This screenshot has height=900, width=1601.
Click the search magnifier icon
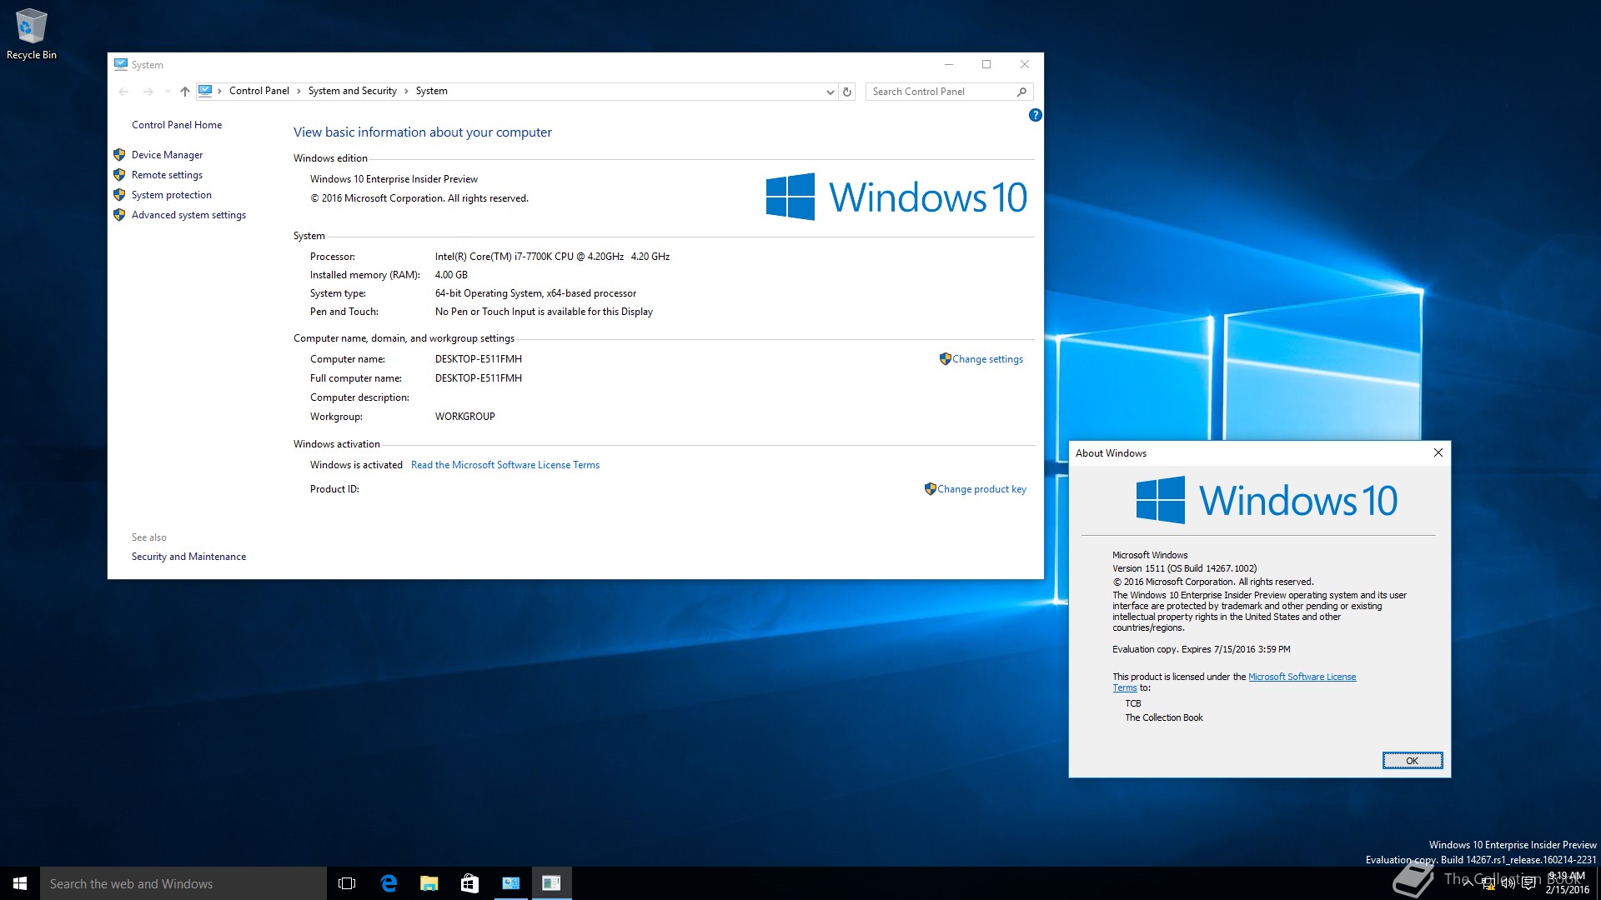pos(1022,92)
